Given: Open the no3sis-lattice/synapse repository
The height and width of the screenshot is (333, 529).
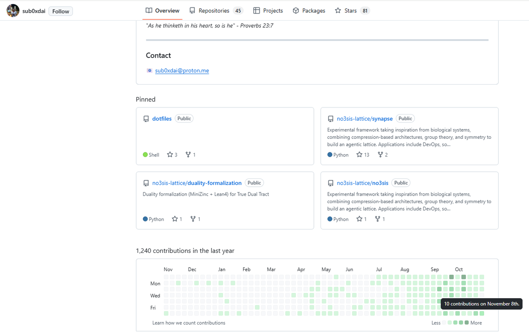Looking at the screenshot, I should [x=365, y=118].
